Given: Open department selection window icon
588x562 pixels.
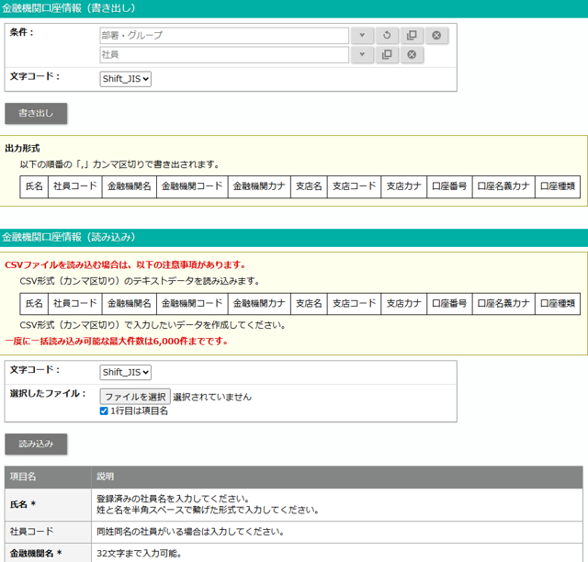Looking at the screenshot, I should coord(412,36).
